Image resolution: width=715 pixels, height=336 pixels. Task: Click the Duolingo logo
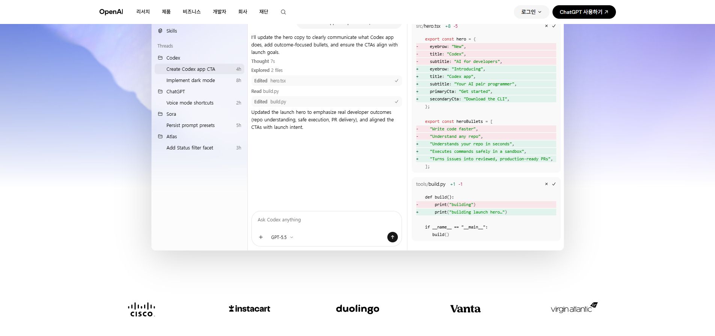[x=358, y=309]
